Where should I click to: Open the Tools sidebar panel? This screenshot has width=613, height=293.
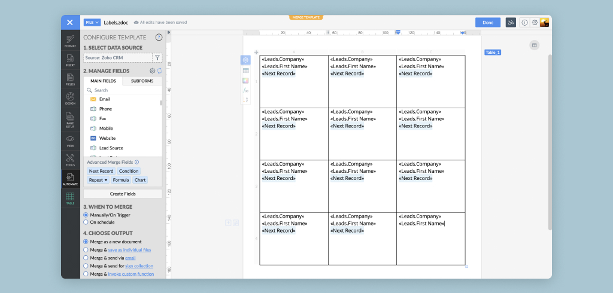71,160
